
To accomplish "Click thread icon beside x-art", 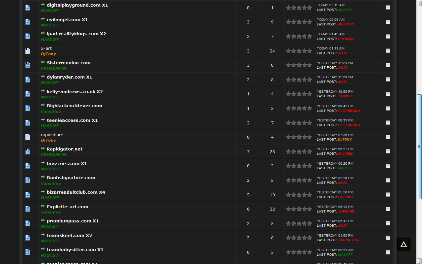I will click(x=28, y=51).
